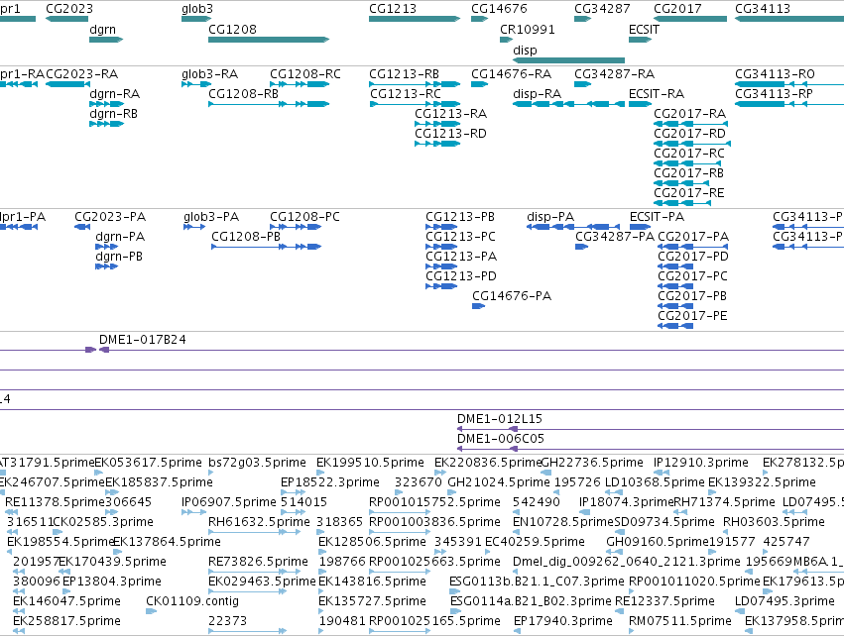The image size is (844, 636).
Task: Click the dgrn-PA protein label
Action: pos(120,237)
